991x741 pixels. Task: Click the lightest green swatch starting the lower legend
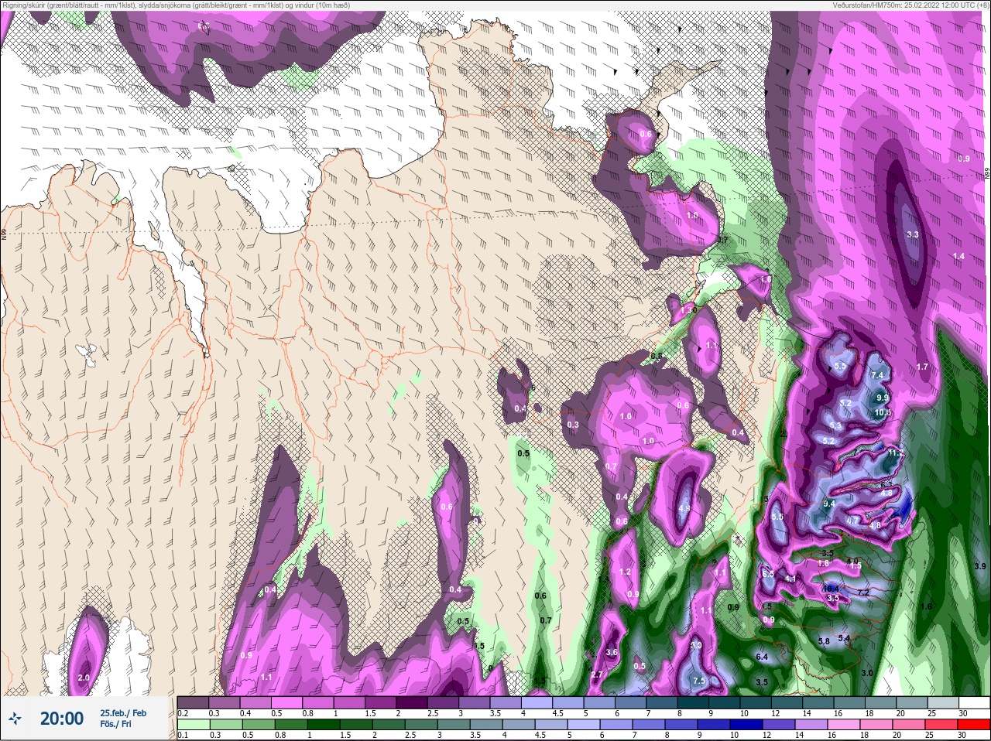point(193,725)
